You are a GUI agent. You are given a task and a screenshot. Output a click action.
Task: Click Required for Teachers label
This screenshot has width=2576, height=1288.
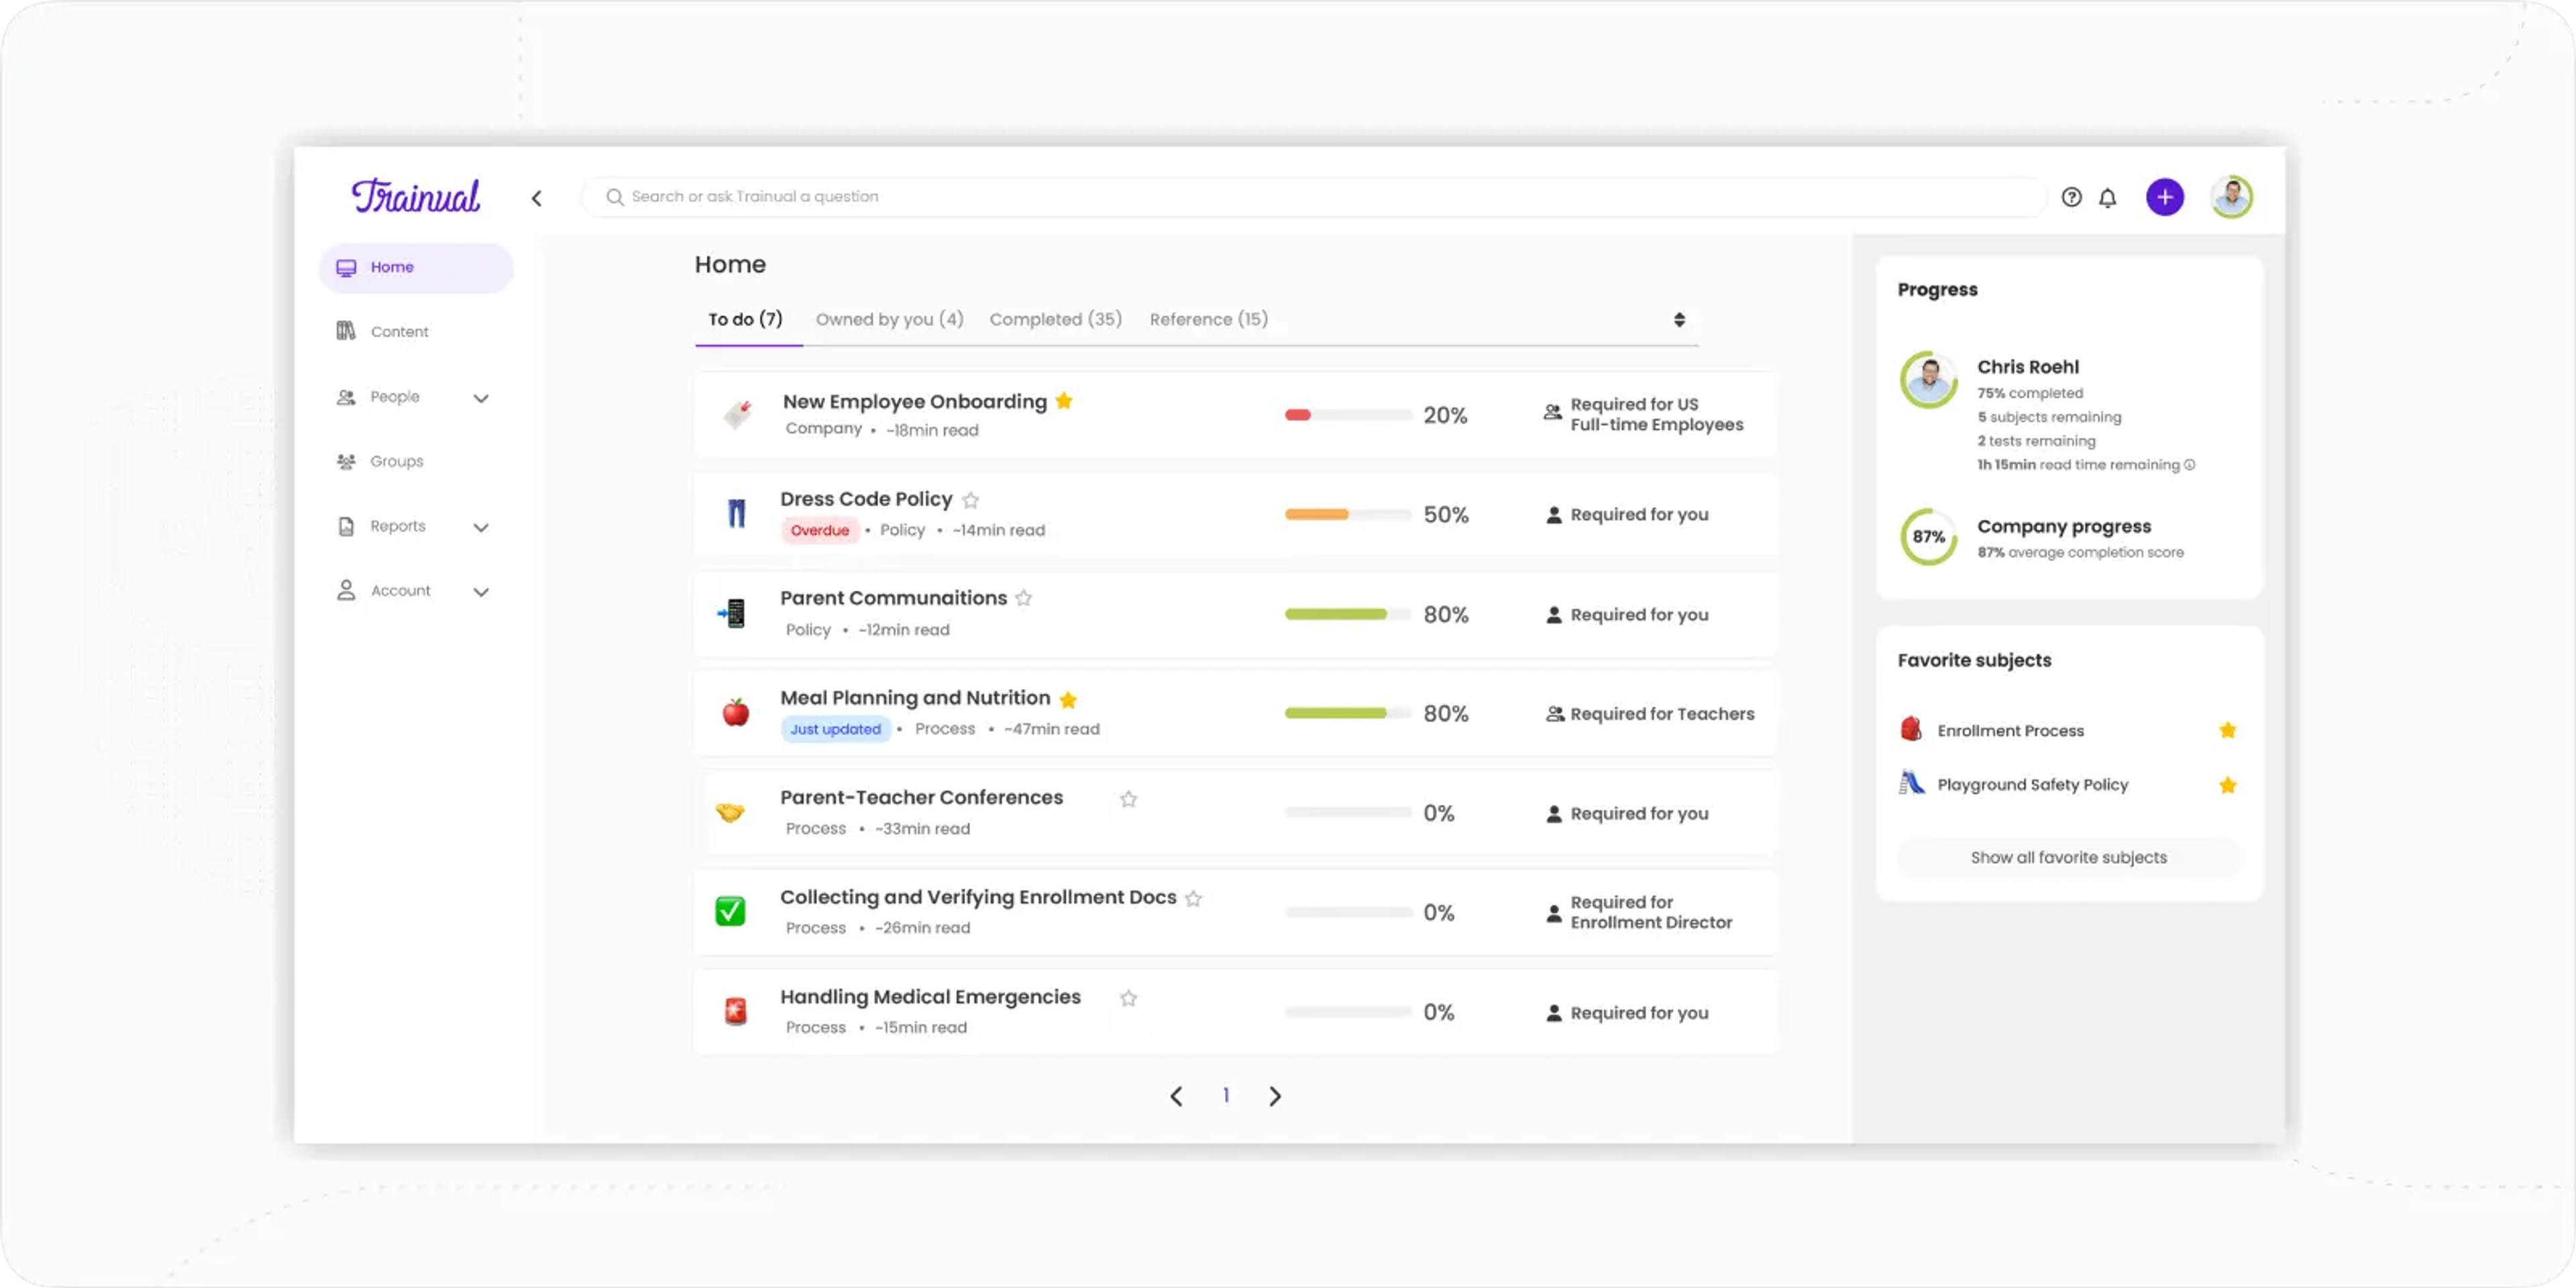click(1661, 713)
